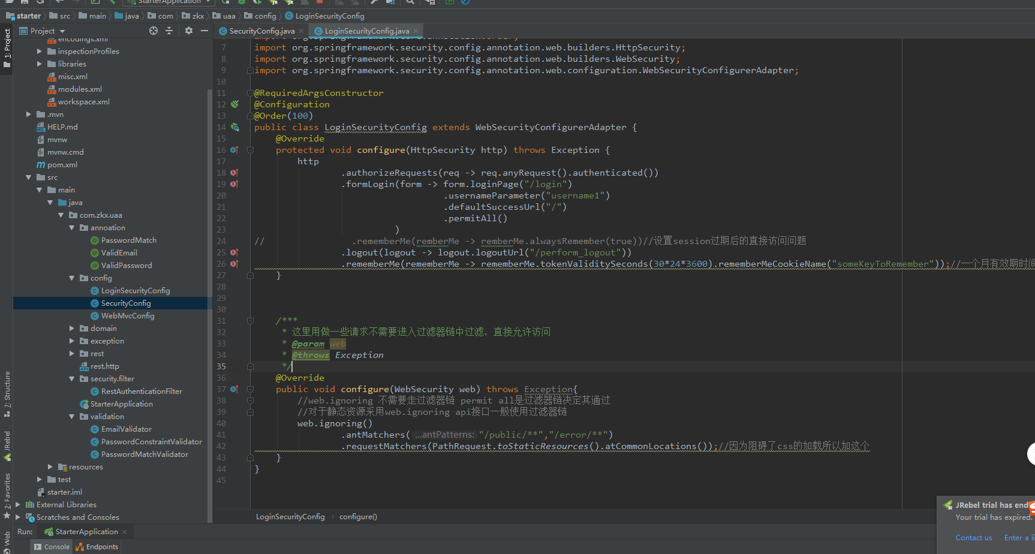
Task: Click the EmailValidator class icon
Action: tap(95, 429)
